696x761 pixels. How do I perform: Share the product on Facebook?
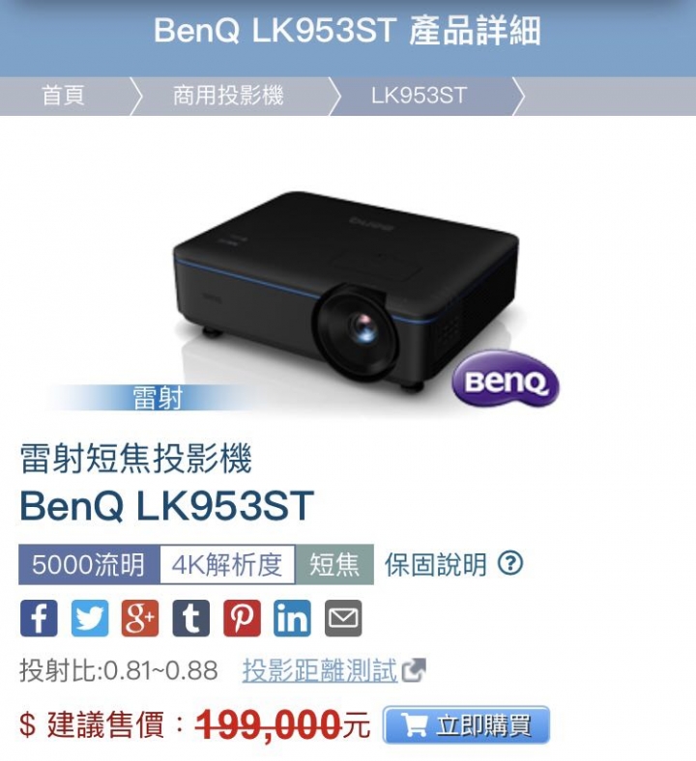point(39,618)
